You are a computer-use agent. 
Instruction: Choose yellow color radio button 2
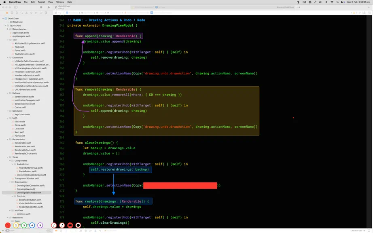(x=16, y=225)
